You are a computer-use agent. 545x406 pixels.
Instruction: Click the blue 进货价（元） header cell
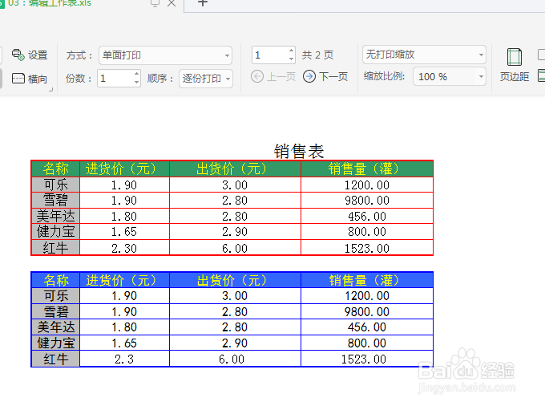click(124, 280)
